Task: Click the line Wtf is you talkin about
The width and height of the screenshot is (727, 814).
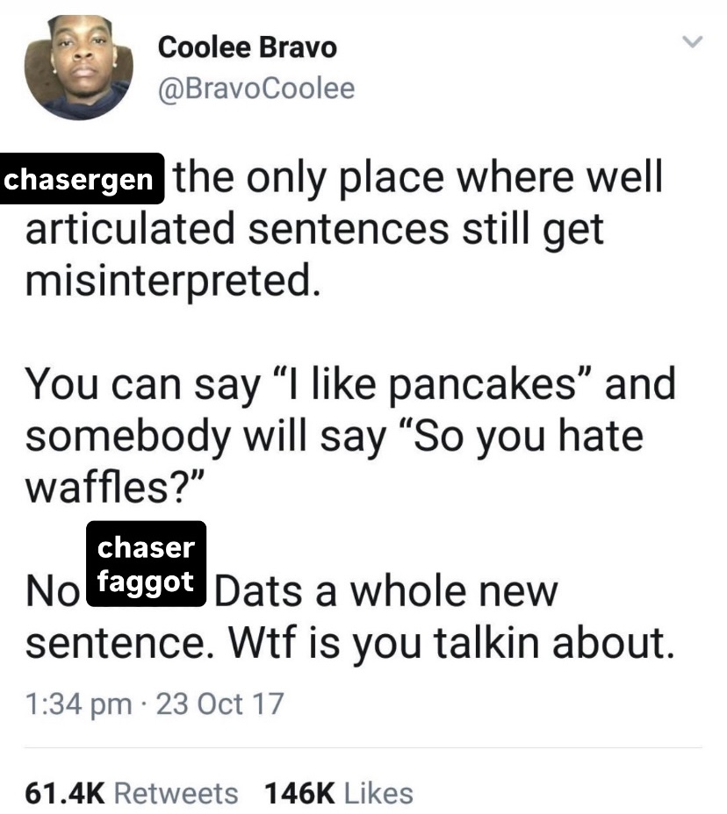Action: [x=451, y=643]
